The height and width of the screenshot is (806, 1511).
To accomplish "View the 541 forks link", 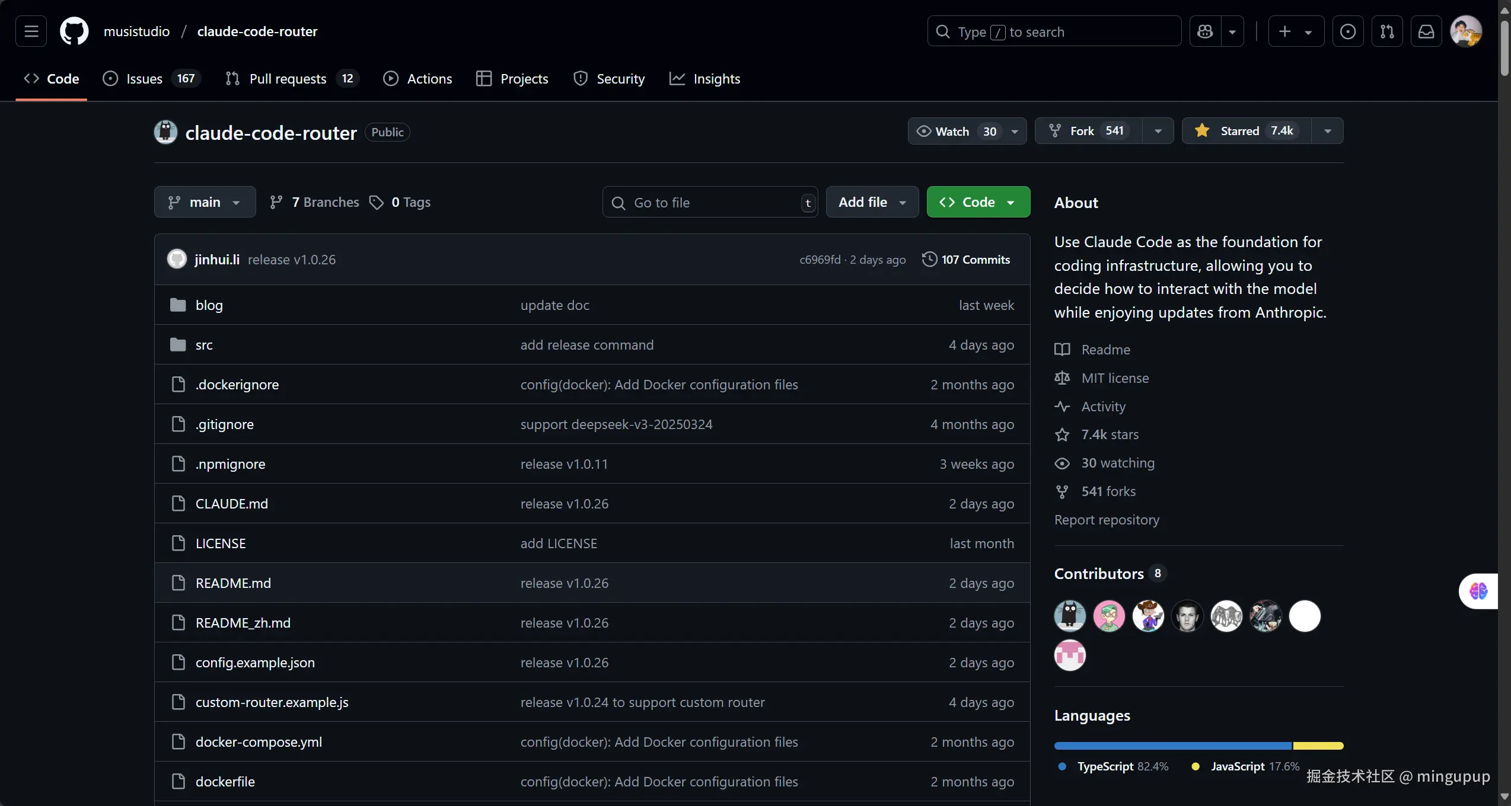I will [x=1095, y=491].
